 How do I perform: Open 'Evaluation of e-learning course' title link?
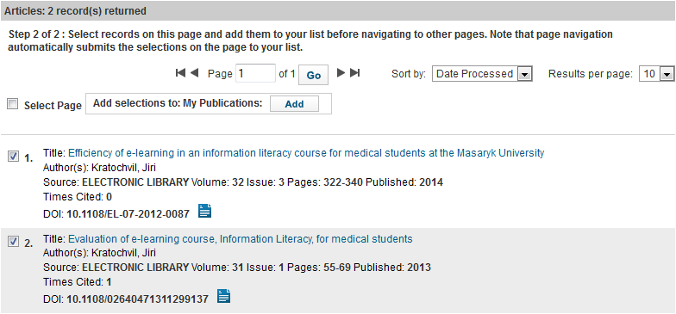point(241,239)
